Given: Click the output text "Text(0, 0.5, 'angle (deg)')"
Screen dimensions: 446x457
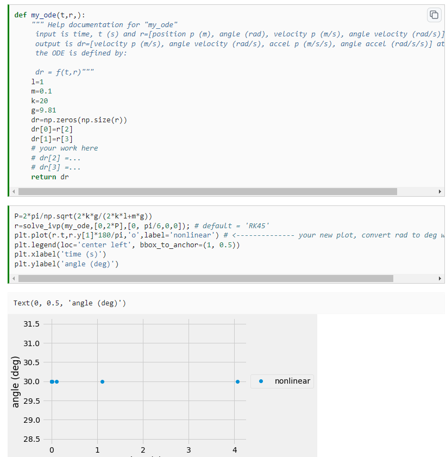Looking at the screenshot, I should click(70, 303).
